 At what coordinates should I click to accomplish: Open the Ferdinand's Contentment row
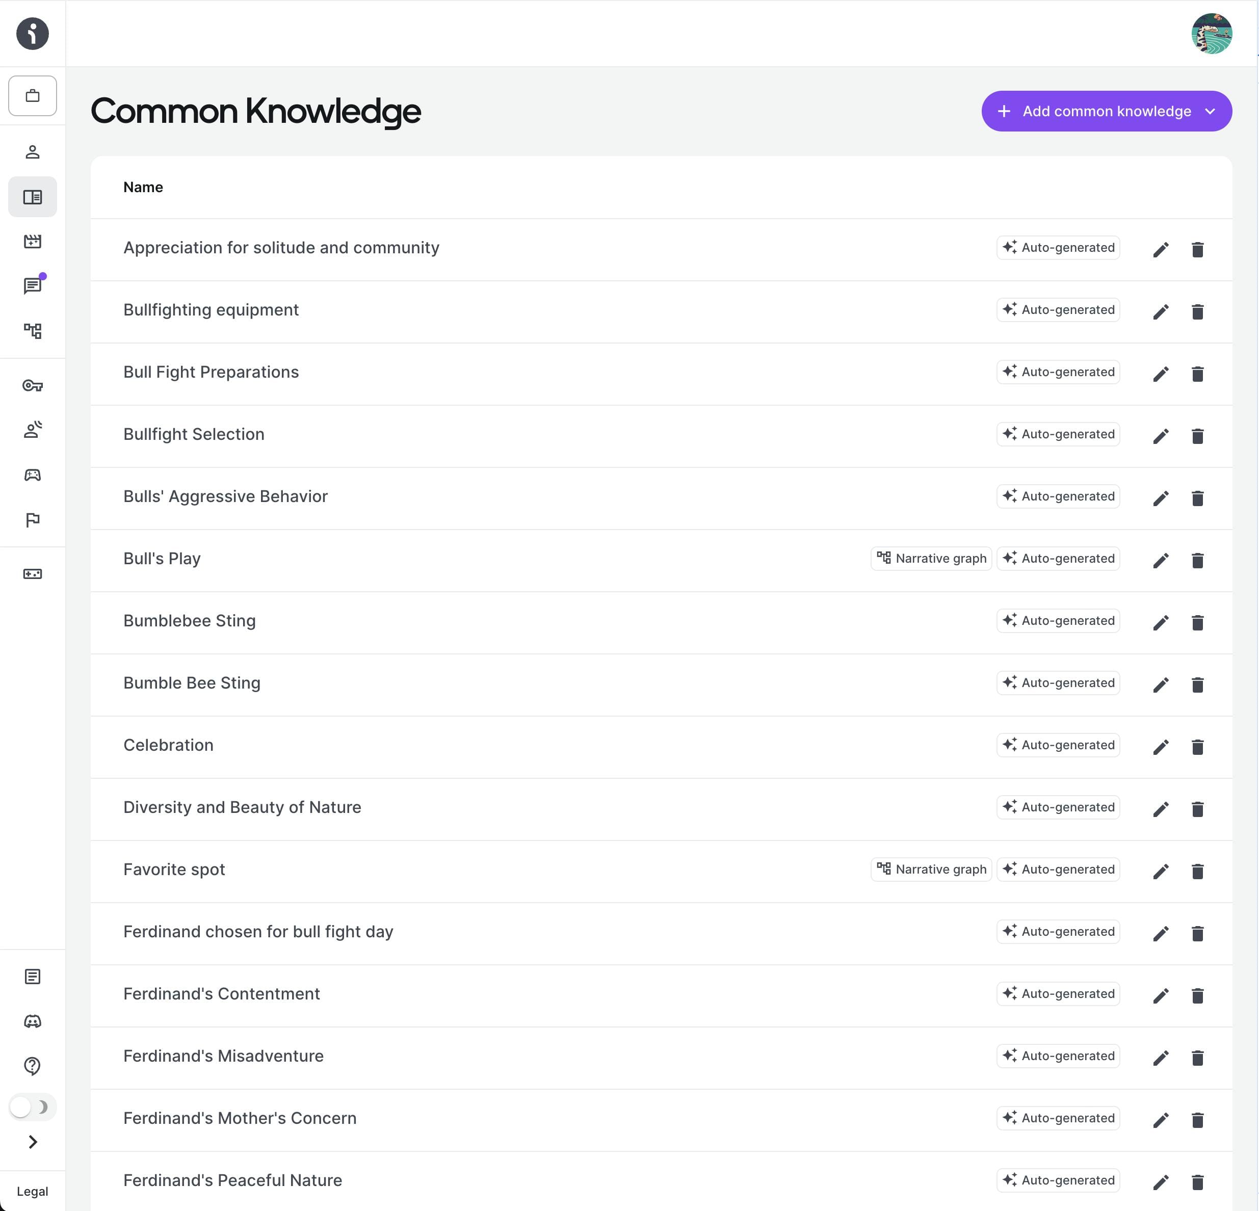(x=222, y=994)
